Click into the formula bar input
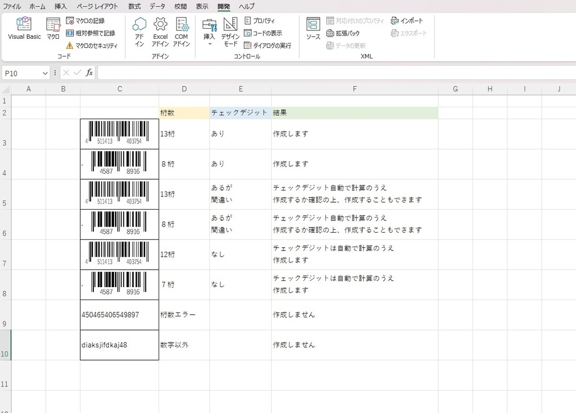Image resolution: width=576 pixels, height=413 pixels. click(x=336, y=72)
